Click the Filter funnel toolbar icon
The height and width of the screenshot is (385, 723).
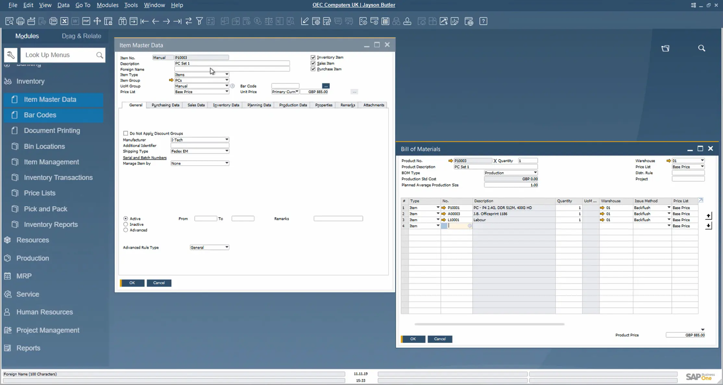tap(200, 21)
